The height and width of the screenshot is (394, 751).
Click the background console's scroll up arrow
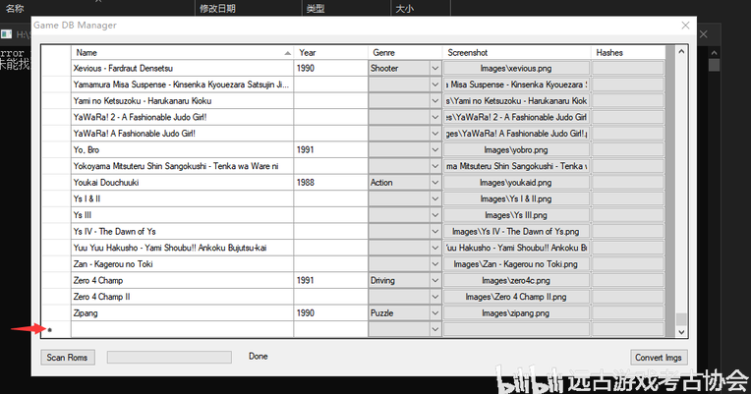pos(714,53)
